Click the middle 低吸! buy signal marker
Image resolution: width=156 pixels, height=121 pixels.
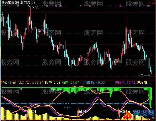[82, 112]
